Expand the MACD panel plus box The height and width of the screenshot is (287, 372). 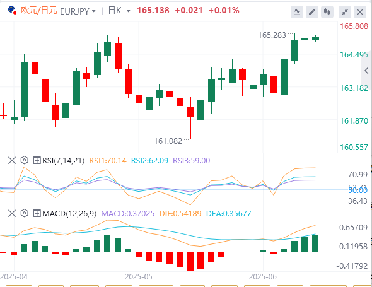(x=37, y=213)
